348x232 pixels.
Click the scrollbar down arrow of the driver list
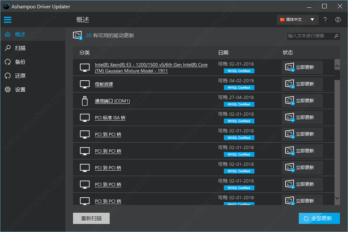coord(337,198)
